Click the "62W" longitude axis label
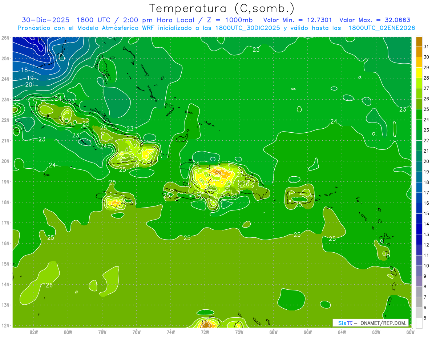Screen dimensions: 436x337 click(376, 332)
